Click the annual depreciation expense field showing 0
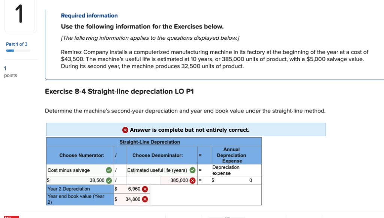The image size is (384, 218). (x=236, y=180)
